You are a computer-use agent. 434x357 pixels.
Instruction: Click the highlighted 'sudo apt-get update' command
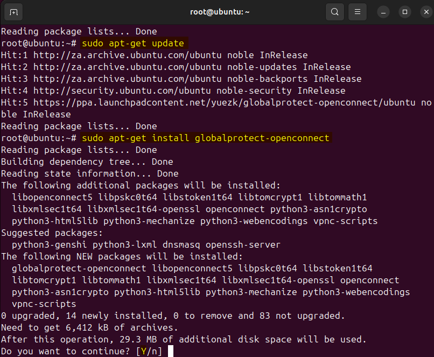132,43
